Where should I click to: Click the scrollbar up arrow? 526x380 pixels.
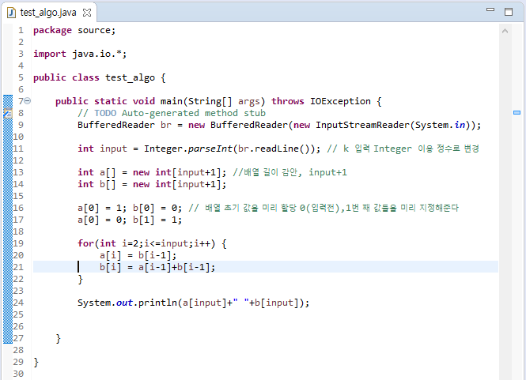(505, 31)
